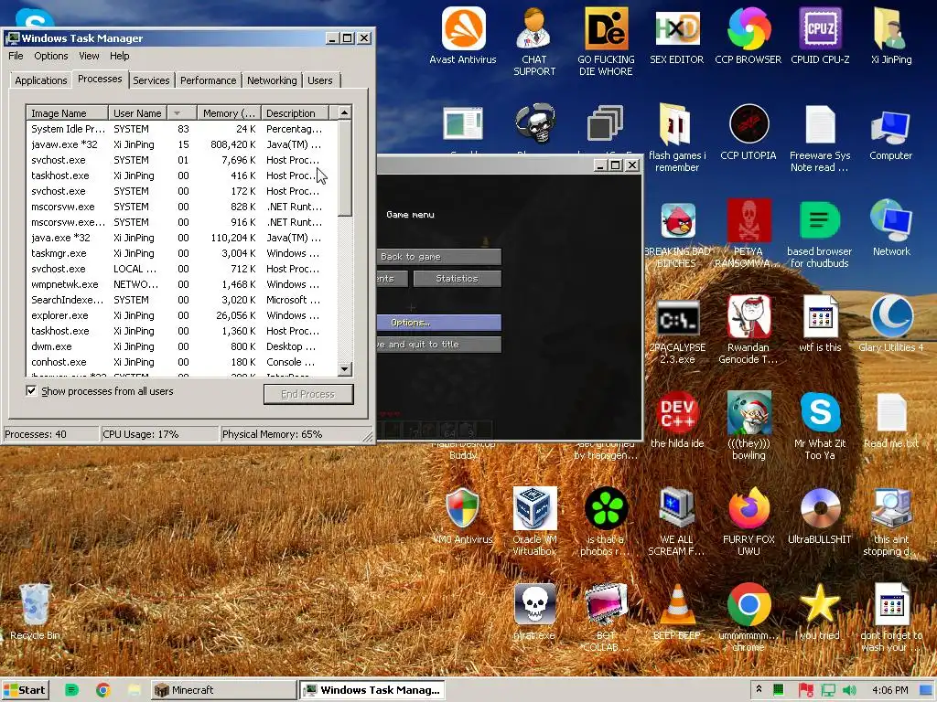Click the process list scroll-down arrow
This screenshot has width=937, height=702.
pos(345,369)
